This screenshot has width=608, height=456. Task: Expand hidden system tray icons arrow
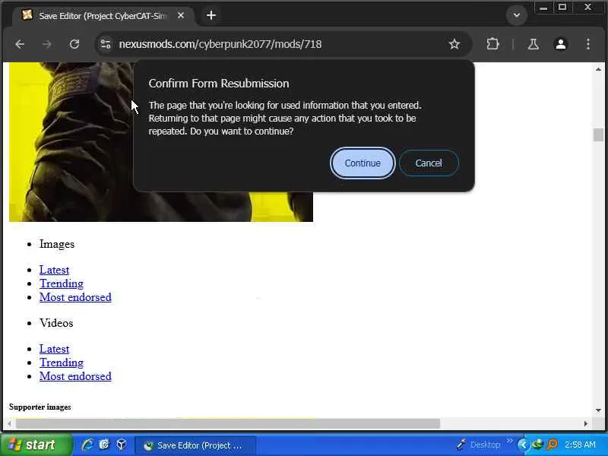coord(524,445)
